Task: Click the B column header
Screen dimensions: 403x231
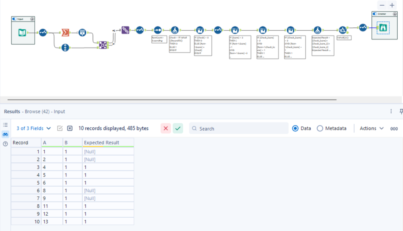Action: click(x=73, y=143)
